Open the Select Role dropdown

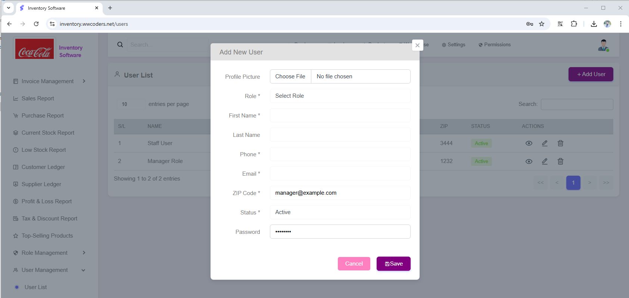tap(340, 96)
